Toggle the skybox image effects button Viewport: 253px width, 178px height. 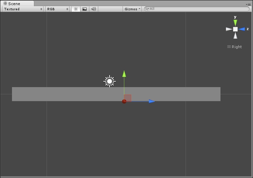(x=85, y=9)
